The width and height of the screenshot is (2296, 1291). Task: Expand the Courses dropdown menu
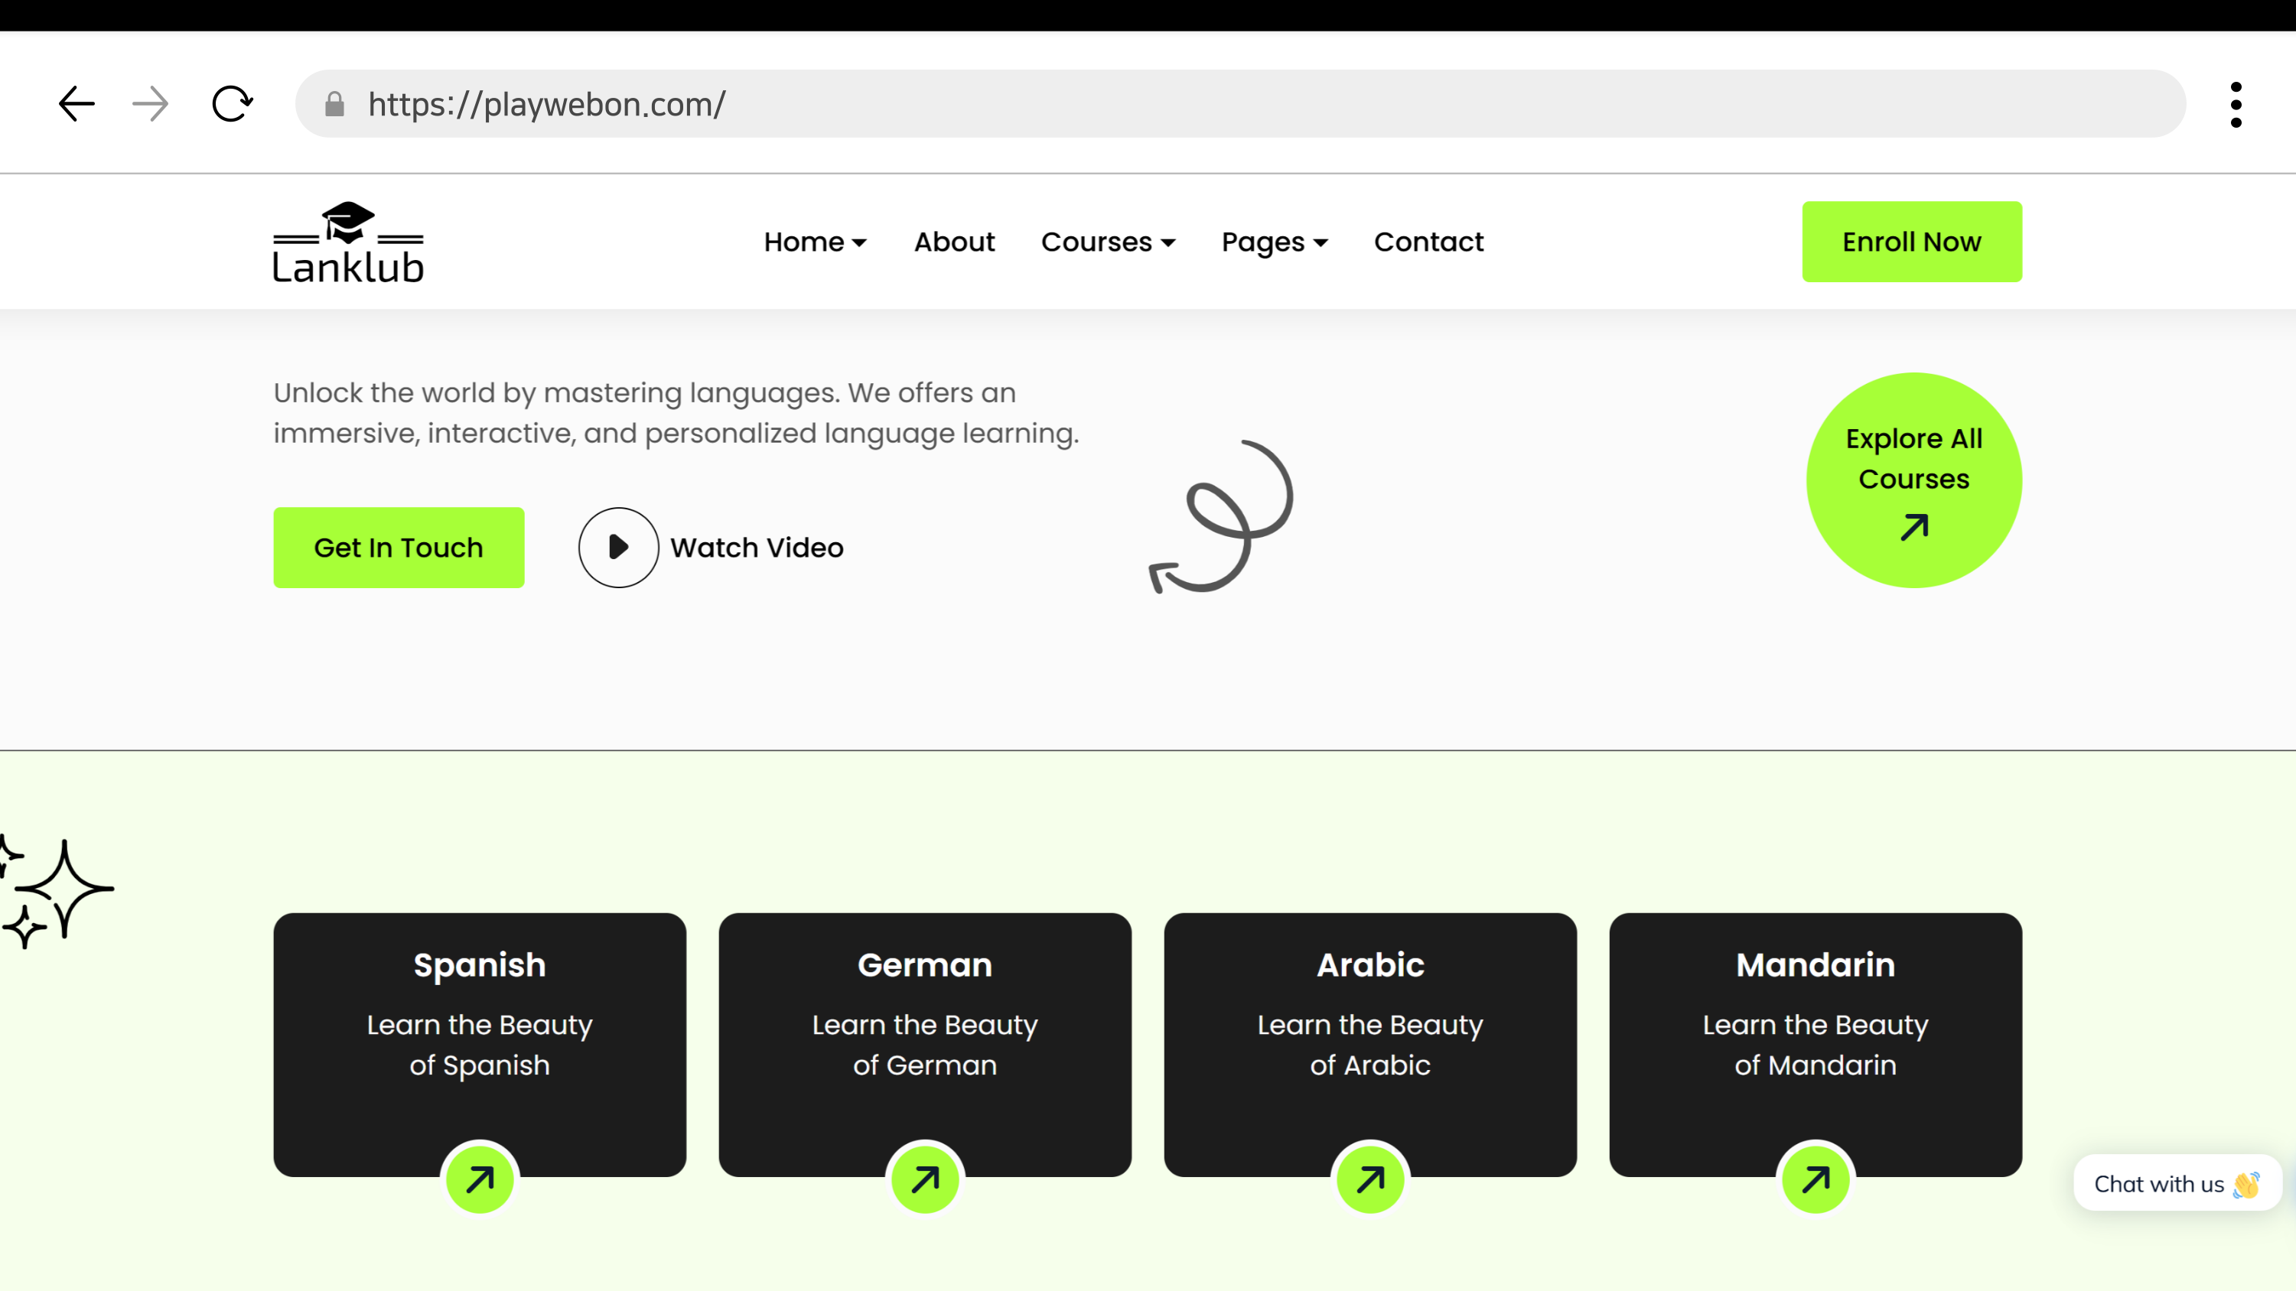click(1107, 242)
